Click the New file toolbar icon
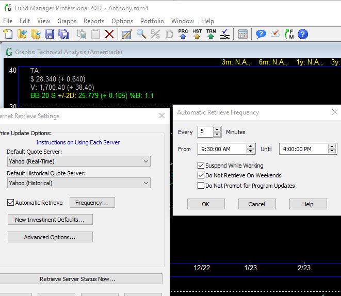341x296 pixels. coord(8,34)
